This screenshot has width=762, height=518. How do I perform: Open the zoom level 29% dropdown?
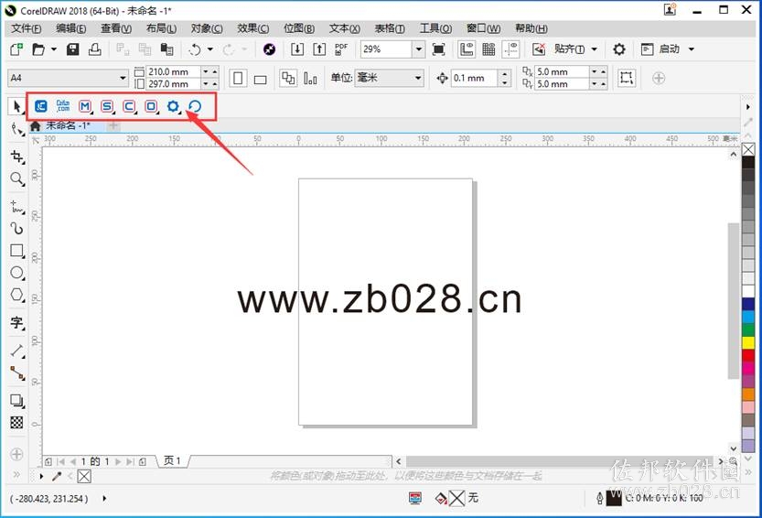click(x=418, y=49)
